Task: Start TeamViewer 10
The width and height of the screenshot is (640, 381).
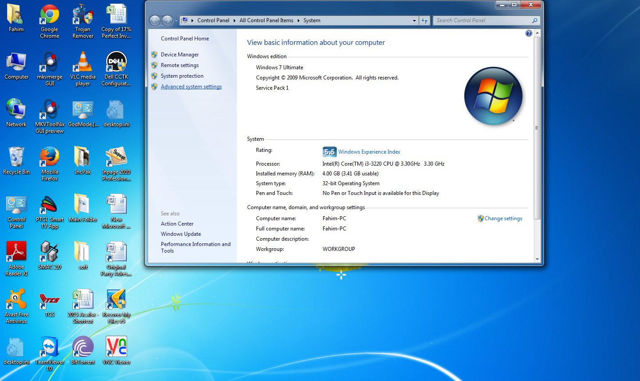Action: pos(49,346)
